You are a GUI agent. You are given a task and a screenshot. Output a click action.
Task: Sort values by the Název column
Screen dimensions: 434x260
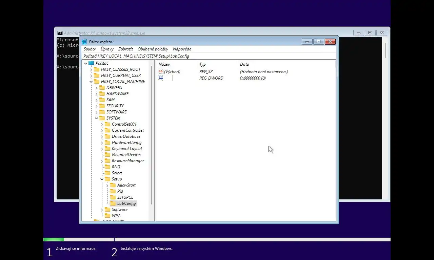pyautogui.click(x=176, y=64)
